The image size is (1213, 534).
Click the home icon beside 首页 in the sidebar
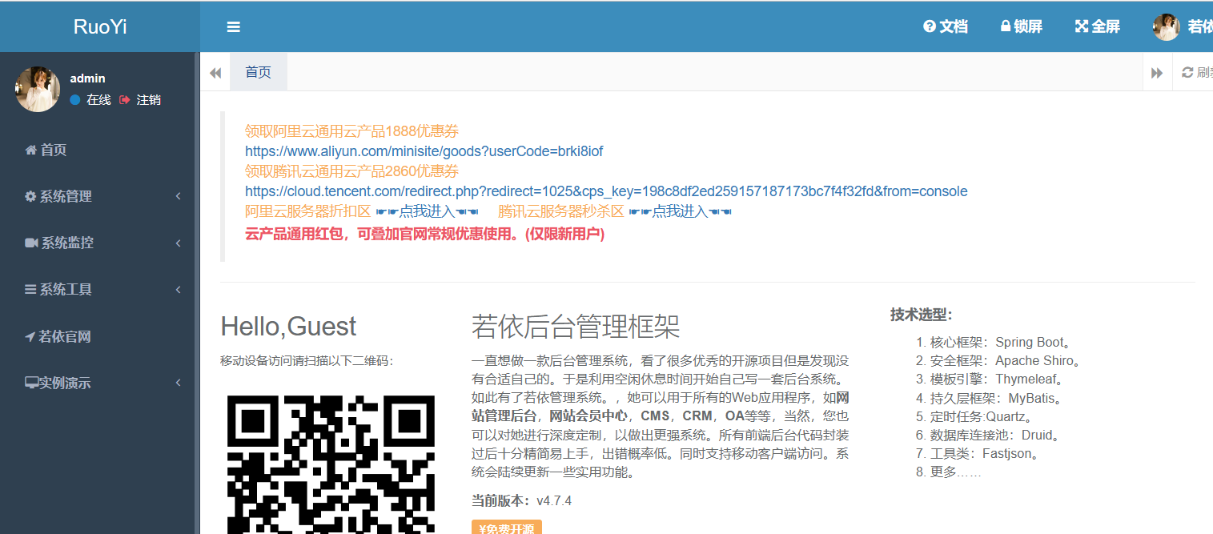pyautogui.click(x=31, y=150)
